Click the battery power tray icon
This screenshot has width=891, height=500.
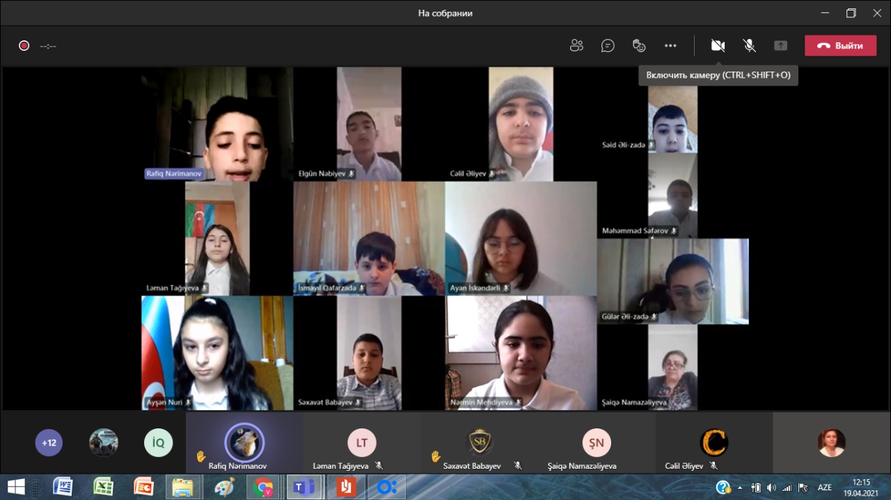[756, 487]
